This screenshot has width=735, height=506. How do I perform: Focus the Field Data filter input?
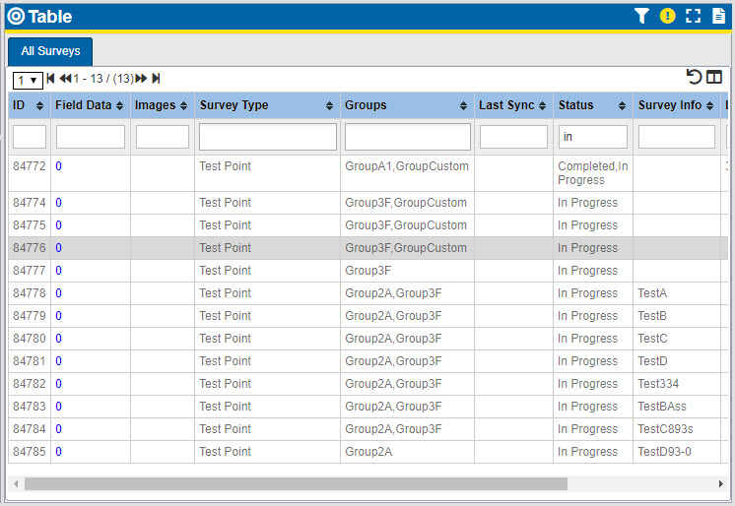[91, 137]
